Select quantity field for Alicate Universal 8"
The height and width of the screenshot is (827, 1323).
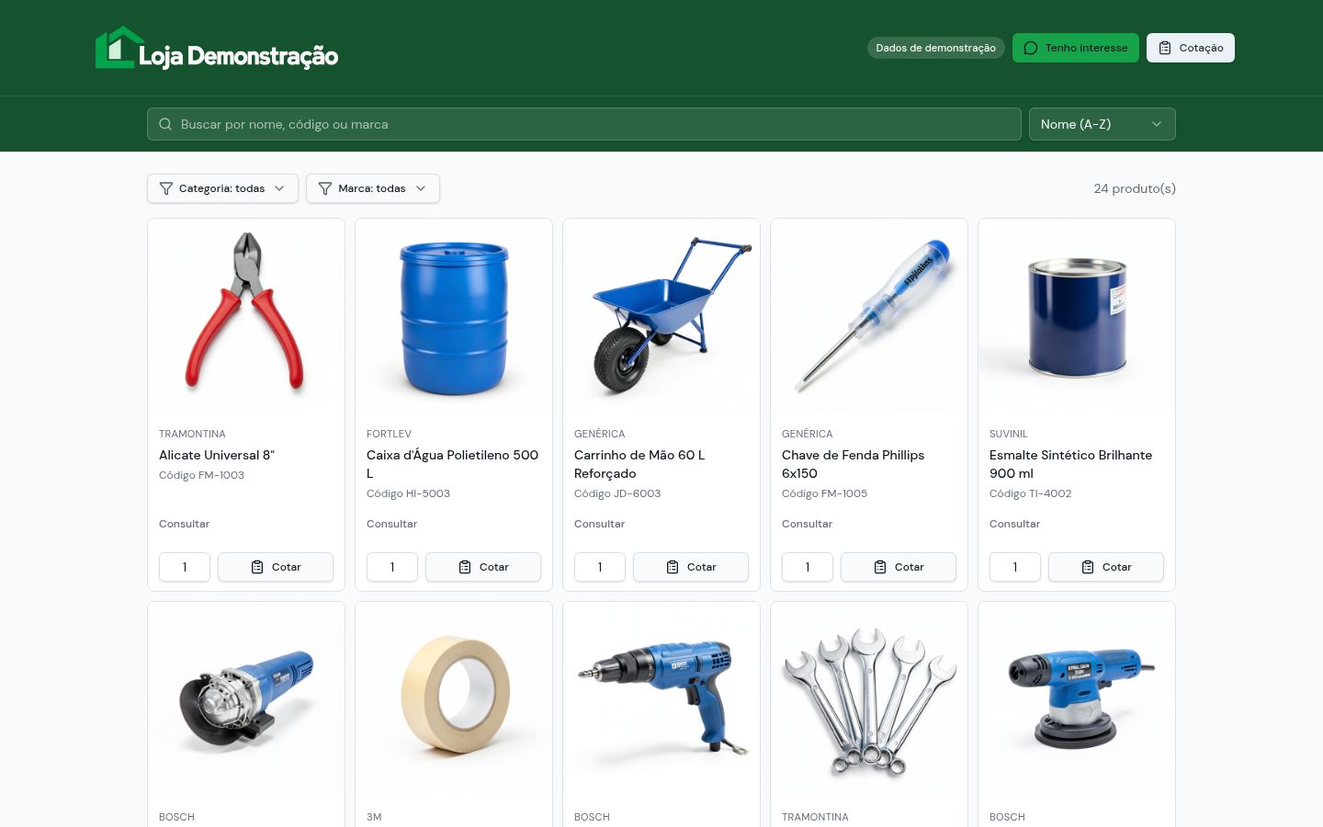[x=185, y=567]
